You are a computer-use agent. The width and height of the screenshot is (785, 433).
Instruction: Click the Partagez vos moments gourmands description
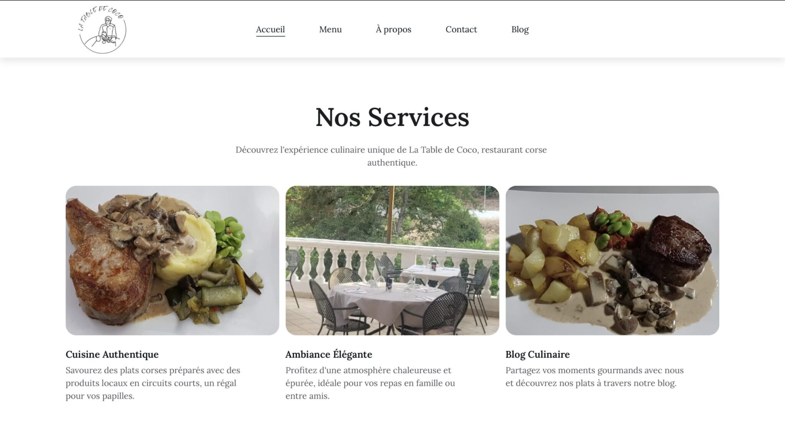(594, 377)
